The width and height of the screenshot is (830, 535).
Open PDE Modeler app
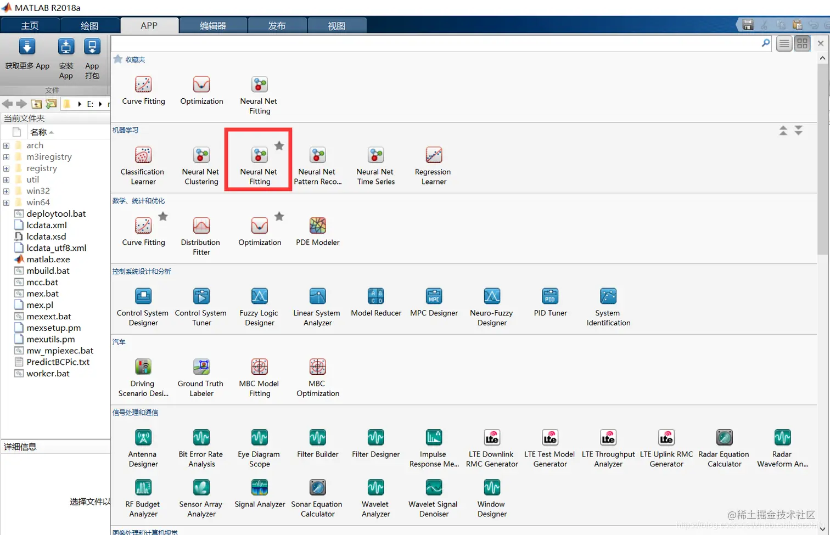317,231
